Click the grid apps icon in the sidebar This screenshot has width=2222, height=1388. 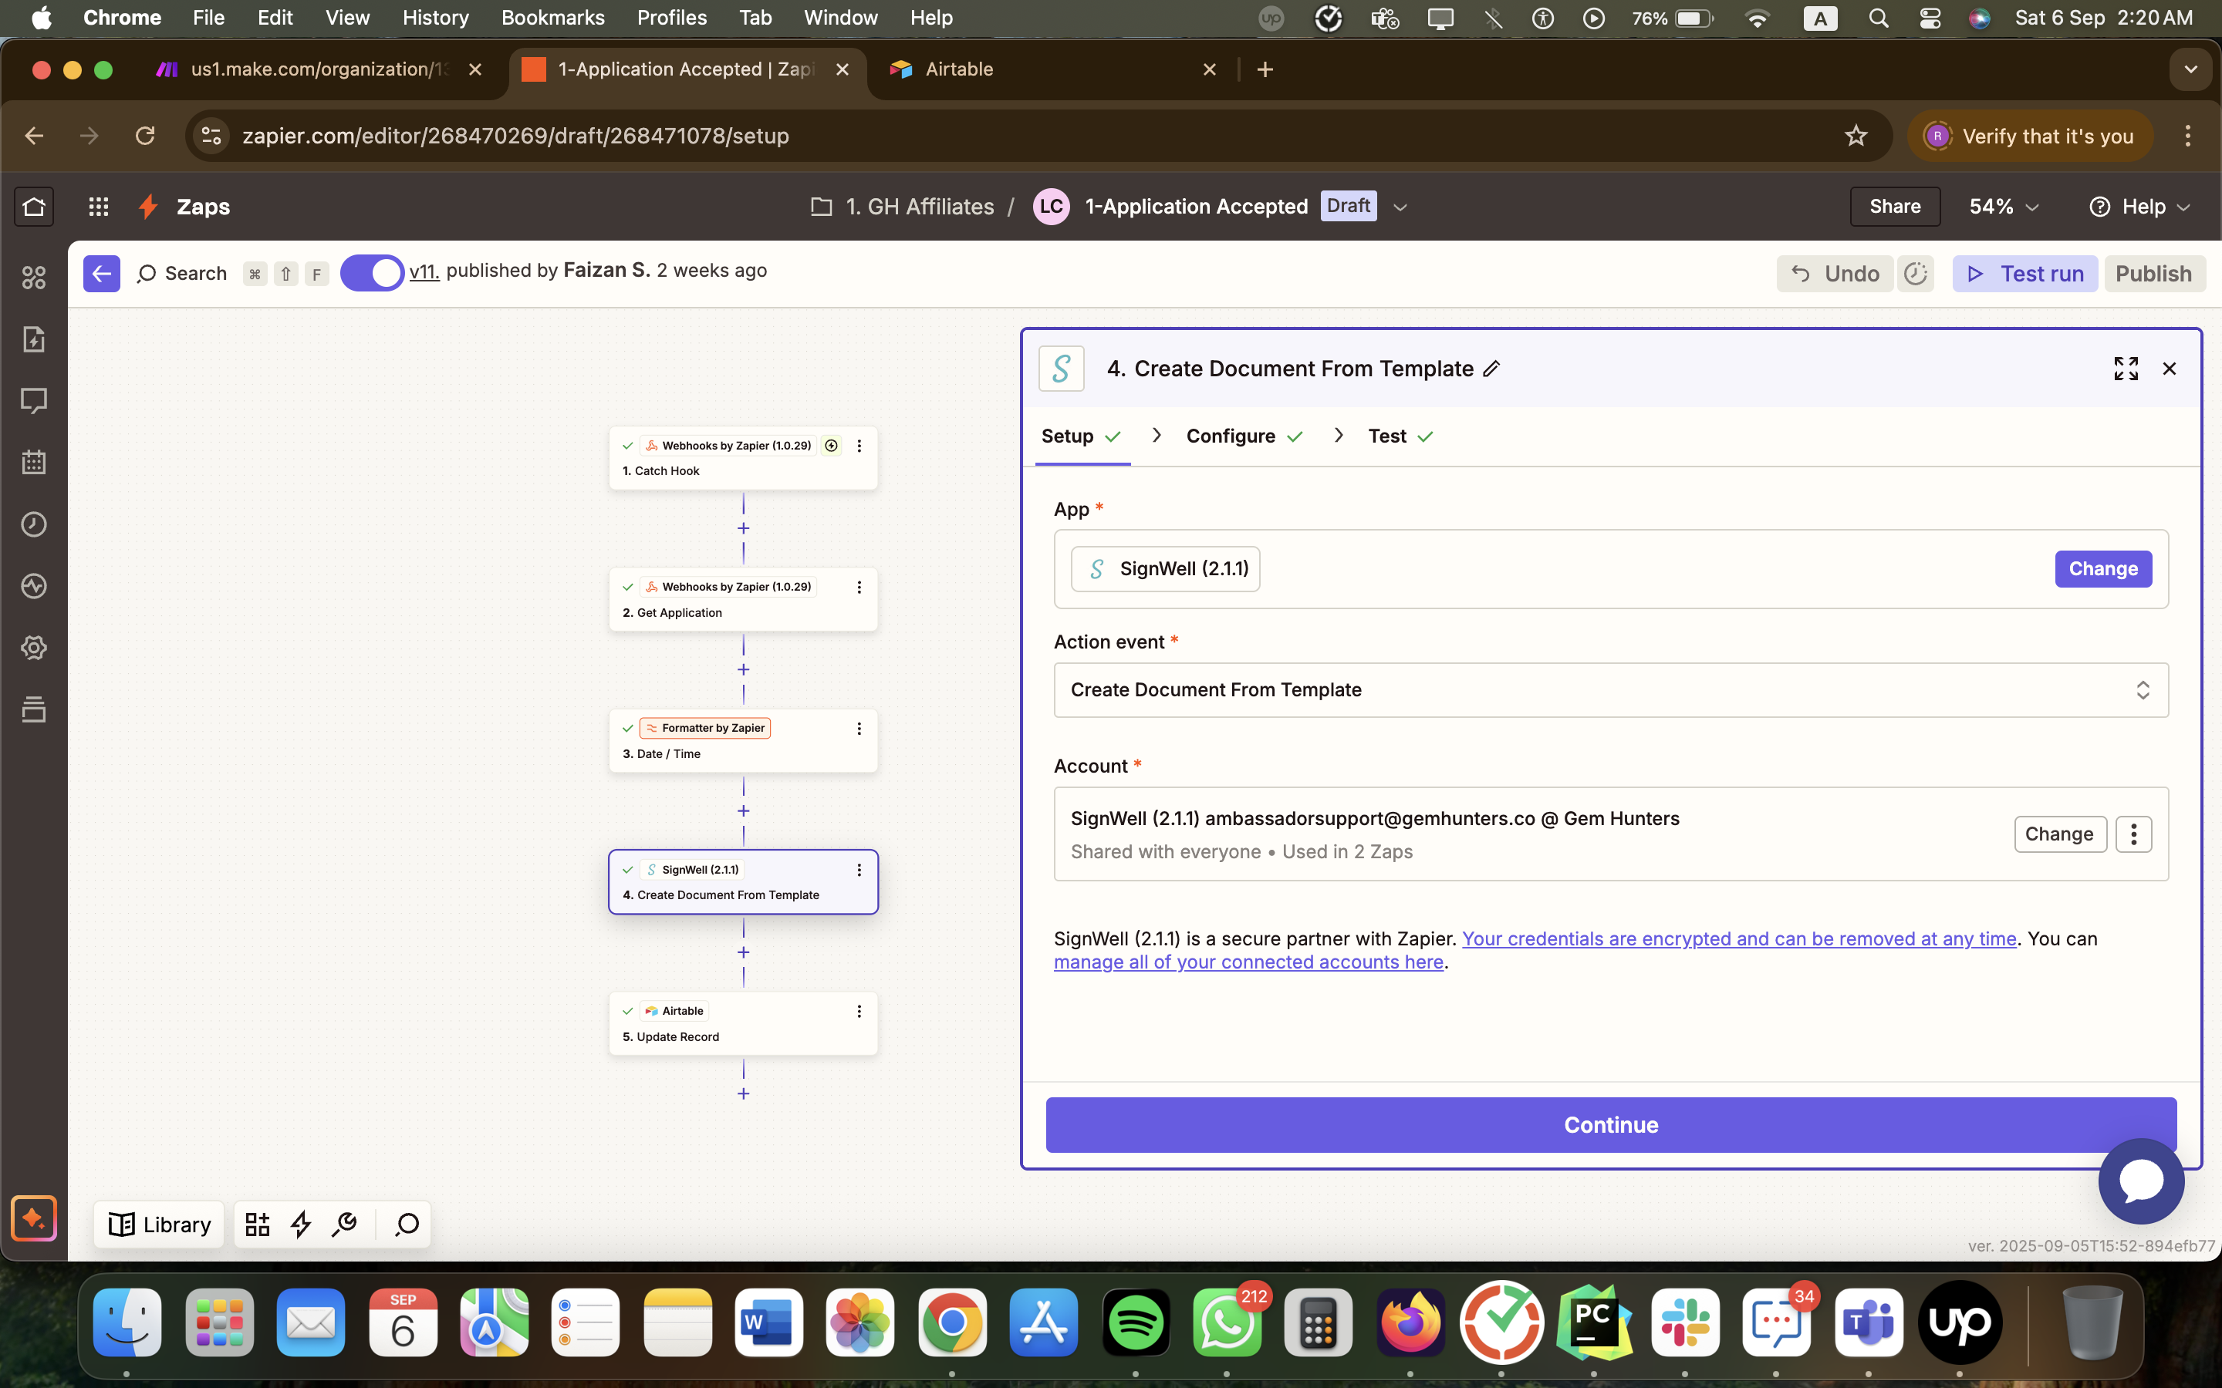pos(34,278)
